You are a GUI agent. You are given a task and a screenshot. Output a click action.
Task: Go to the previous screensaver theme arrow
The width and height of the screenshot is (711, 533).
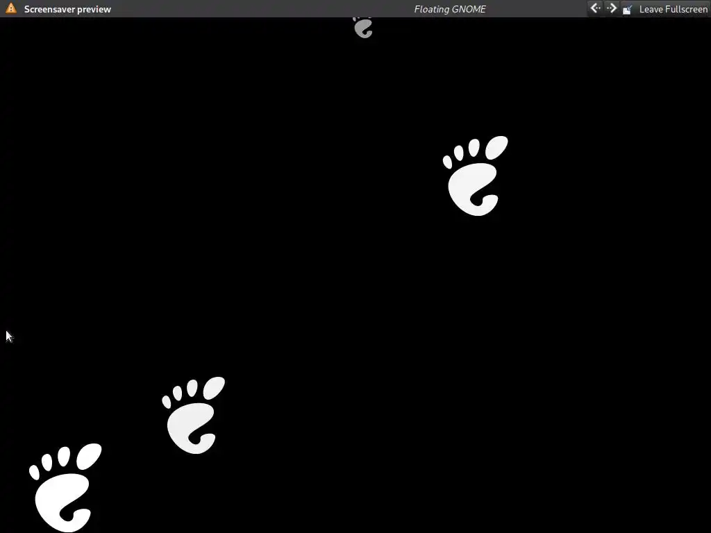[595, 8]
